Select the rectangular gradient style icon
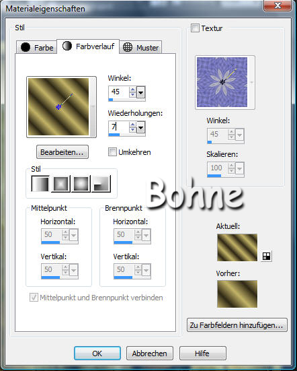This screenshot has width=297, height=371. [x=60, y=184]
